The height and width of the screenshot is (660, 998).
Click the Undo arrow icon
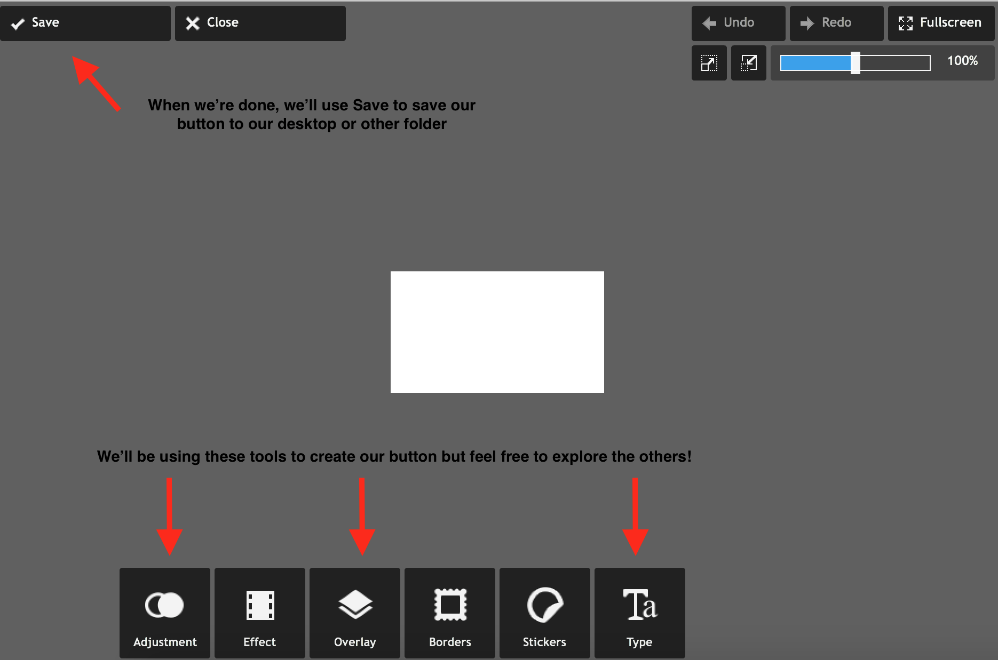coord(709,23)
